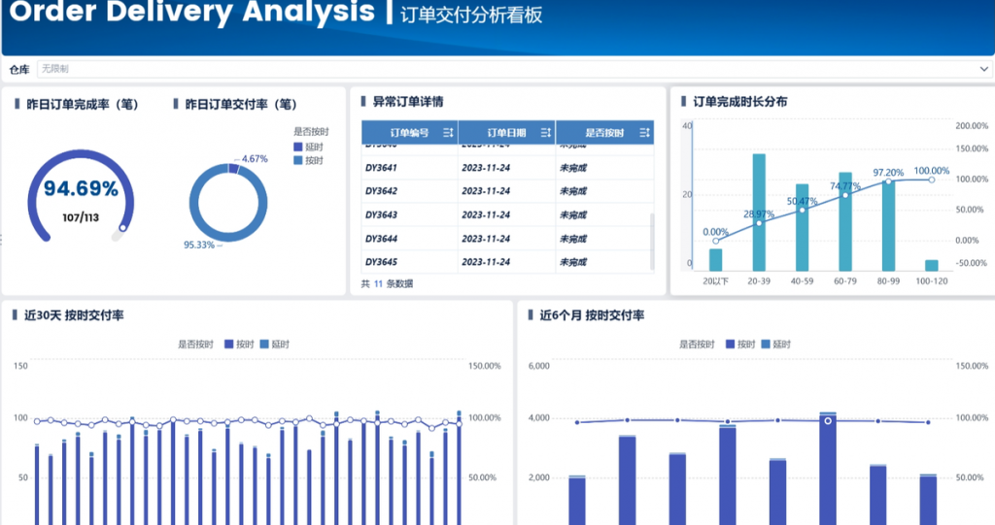Open the 仓库 warehouse filter dropdown arrow

(983, 69)
